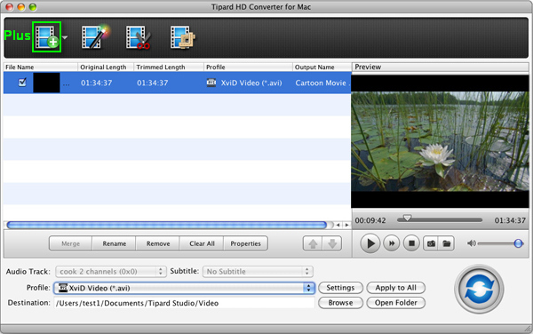
Task: Click the Rename button
Action: pos(115,243)
